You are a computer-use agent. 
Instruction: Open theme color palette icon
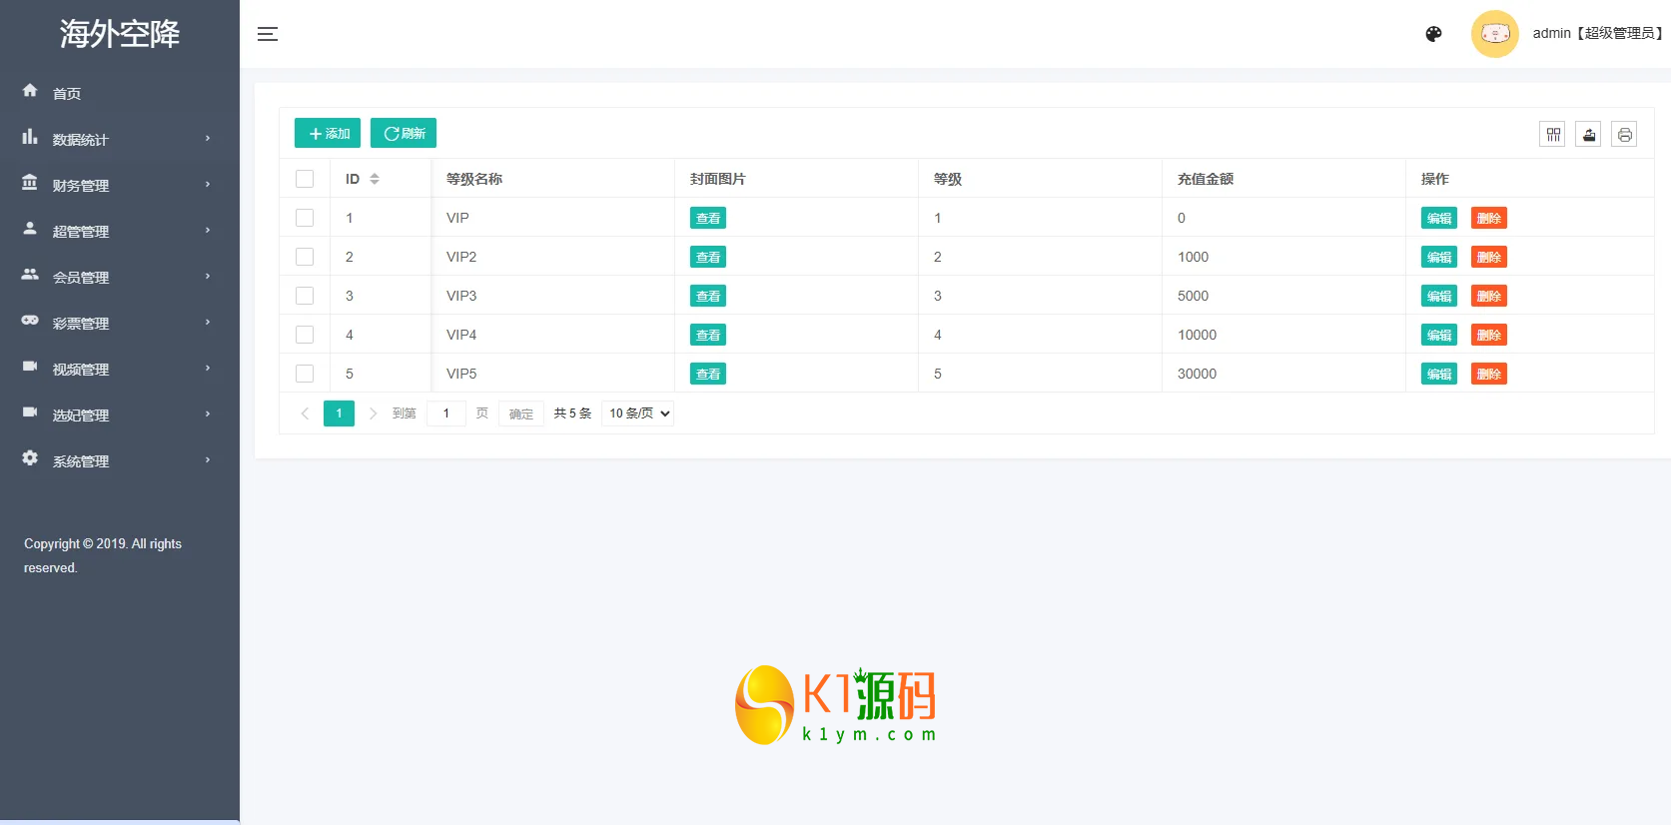point(1433,34)
